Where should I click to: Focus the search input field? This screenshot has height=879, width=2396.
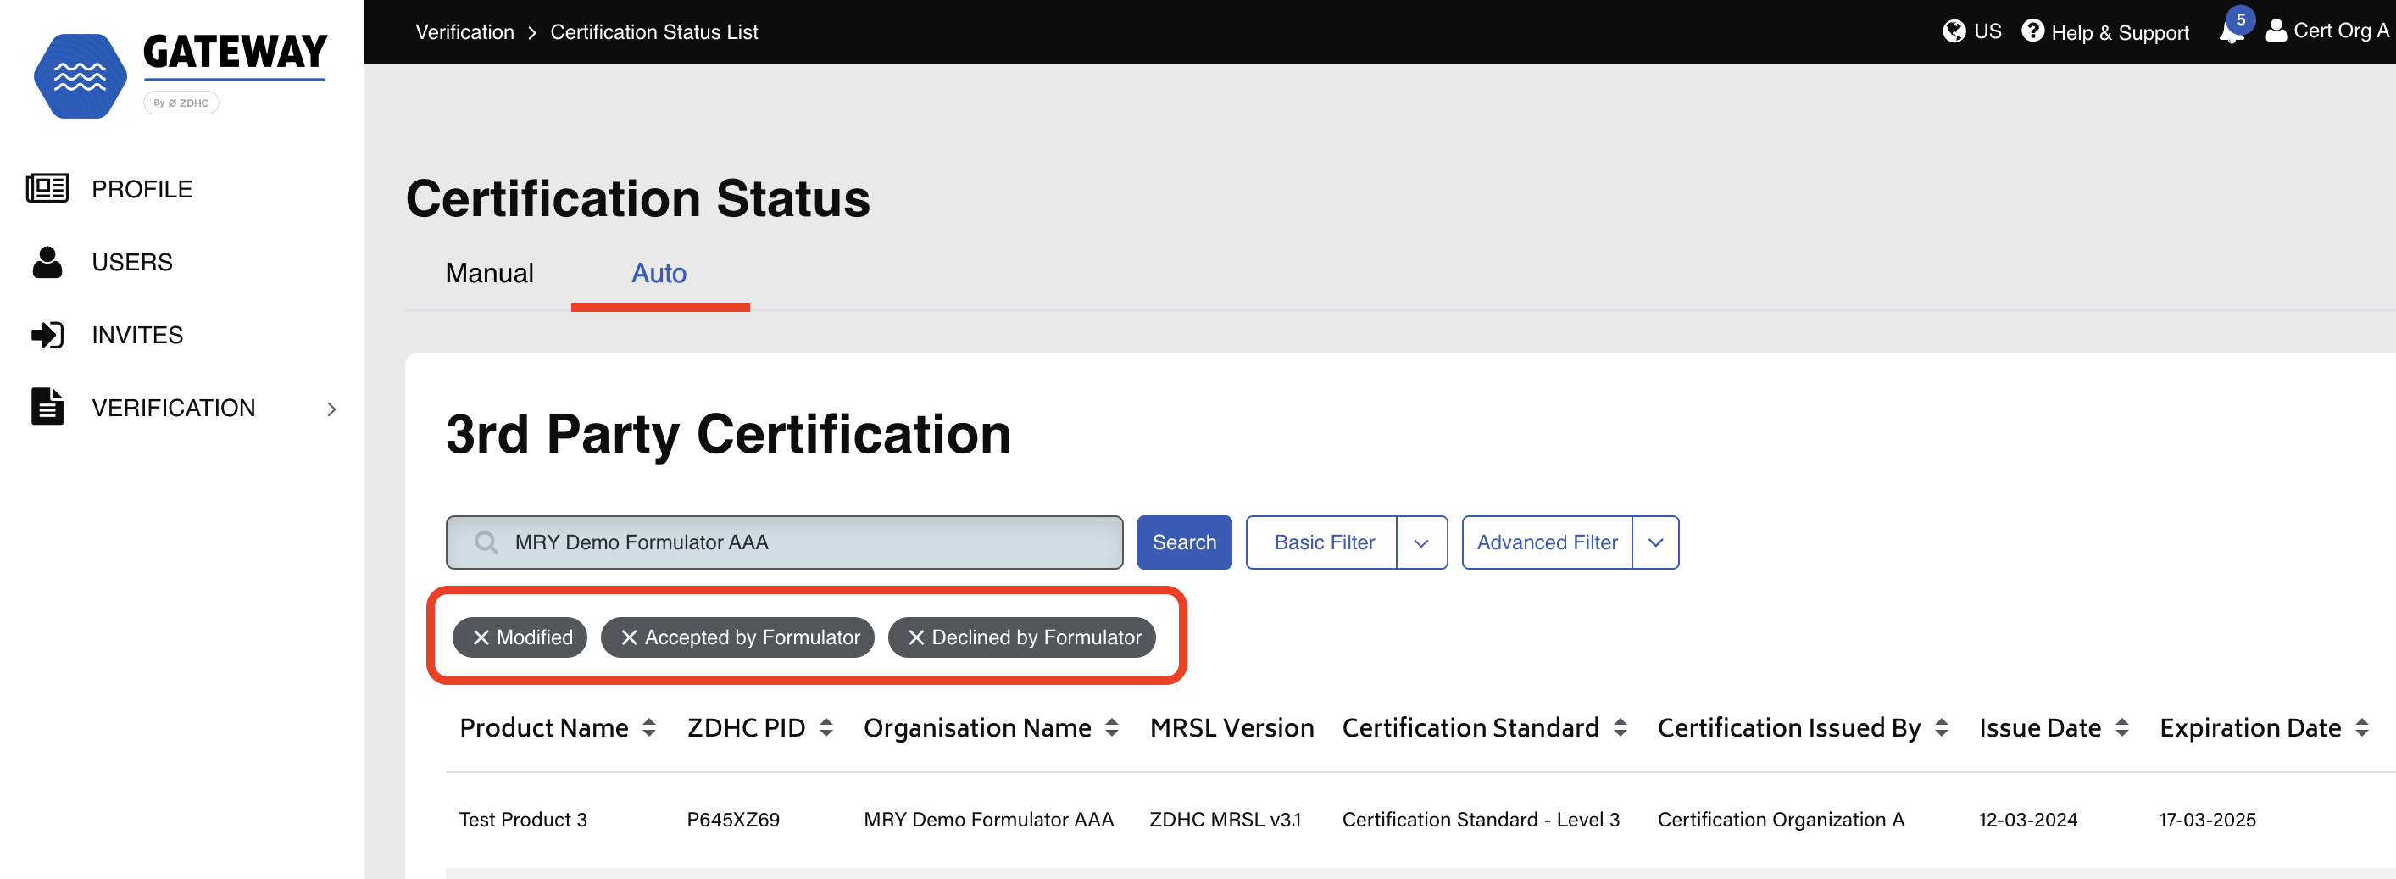click(784, 543)
